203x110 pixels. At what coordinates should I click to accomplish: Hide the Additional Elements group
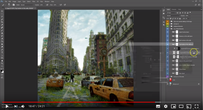pyautogui.click(x=168, y=26)
